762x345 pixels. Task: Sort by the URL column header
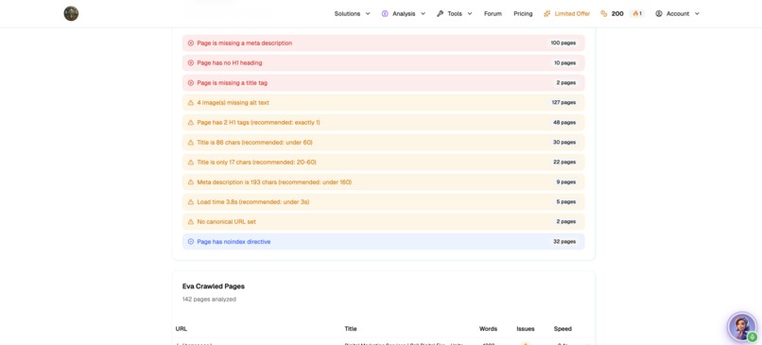182,329
